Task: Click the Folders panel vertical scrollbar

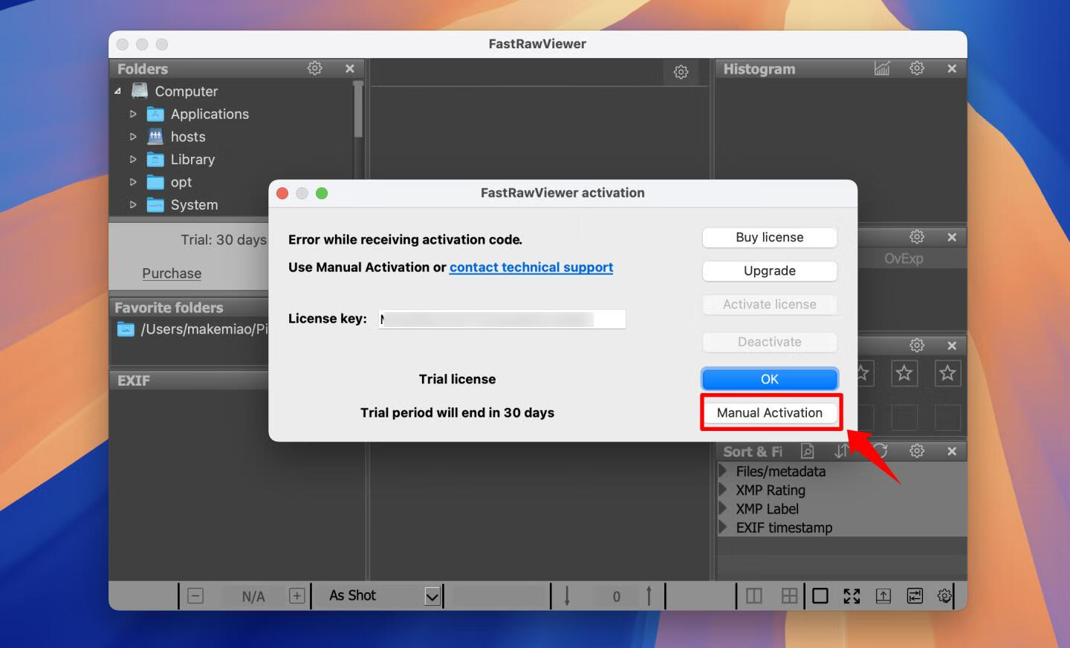Action: click(358, 110)
